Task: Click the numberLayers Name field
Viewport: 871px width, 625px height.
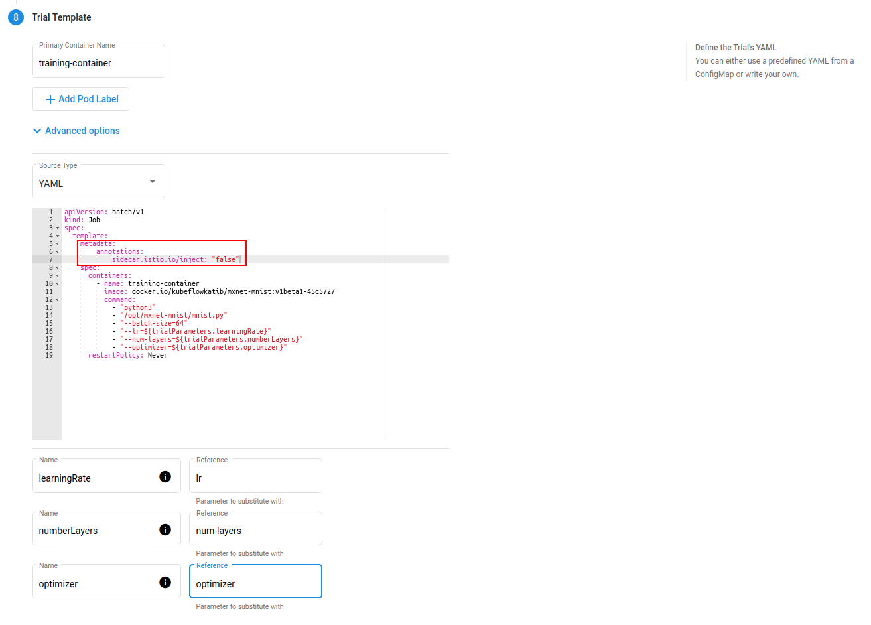Action: coord(106,529)
